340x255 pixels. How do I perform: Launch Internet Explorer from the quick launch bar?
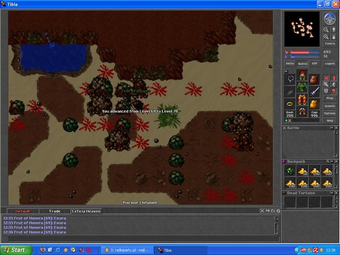[58, 250]
